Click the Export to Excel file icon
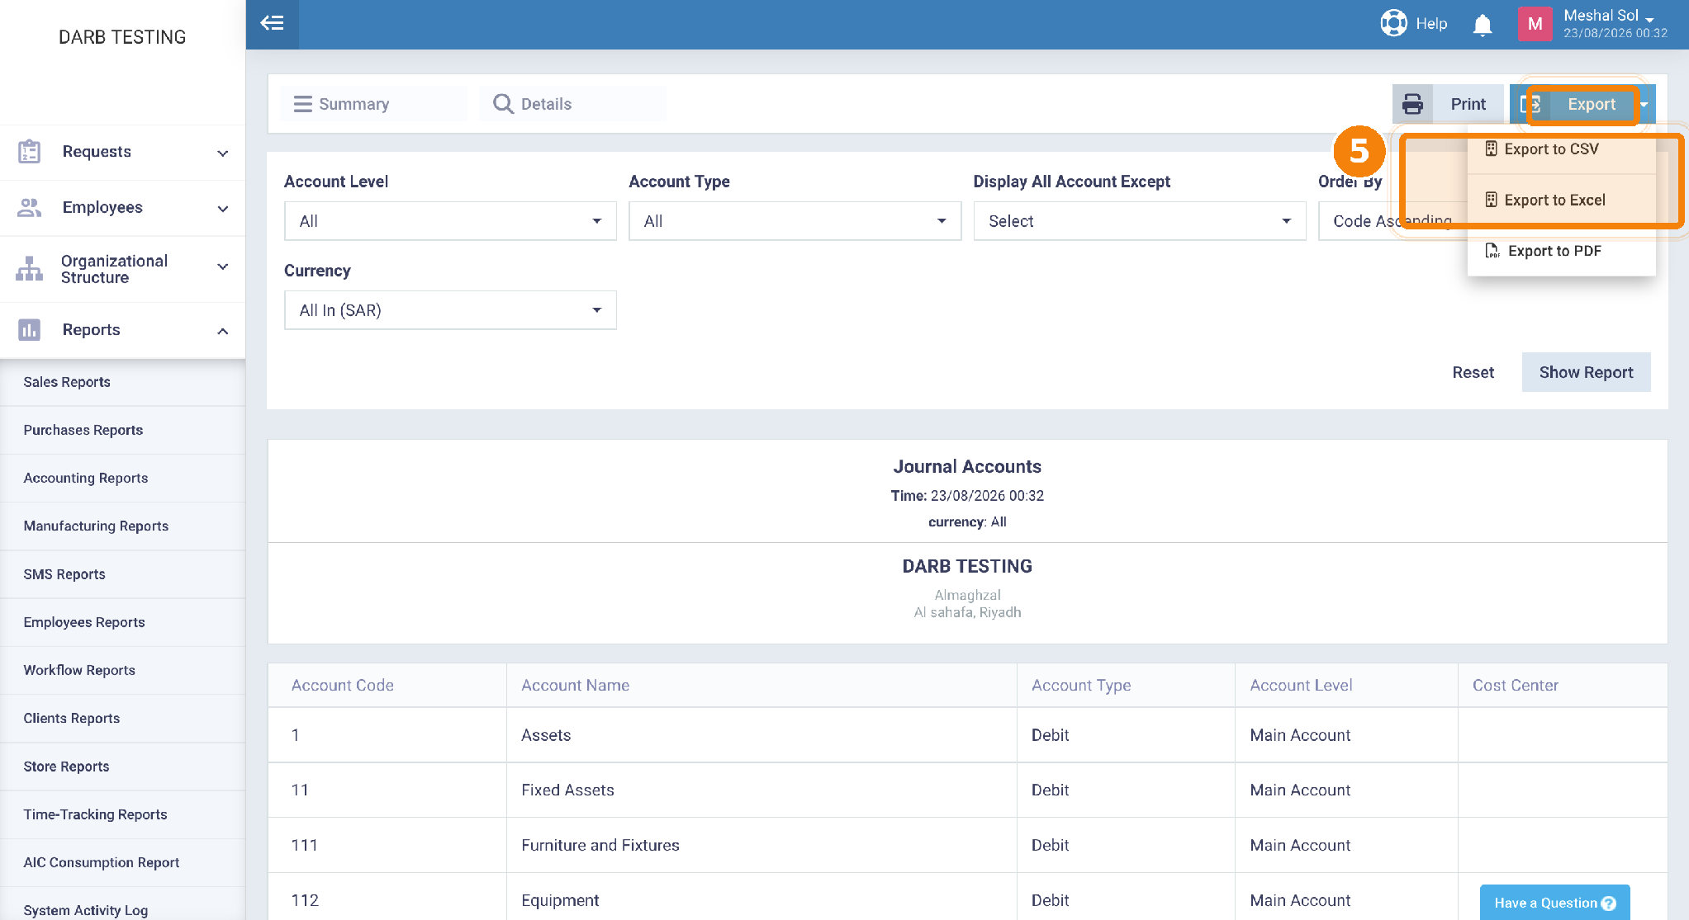The image size is (1689, 920). click(x=1491, y=200)
